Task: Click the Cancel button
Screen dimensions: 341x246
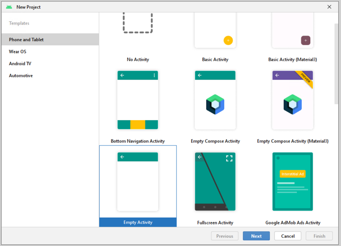Action: coord(288,236)
